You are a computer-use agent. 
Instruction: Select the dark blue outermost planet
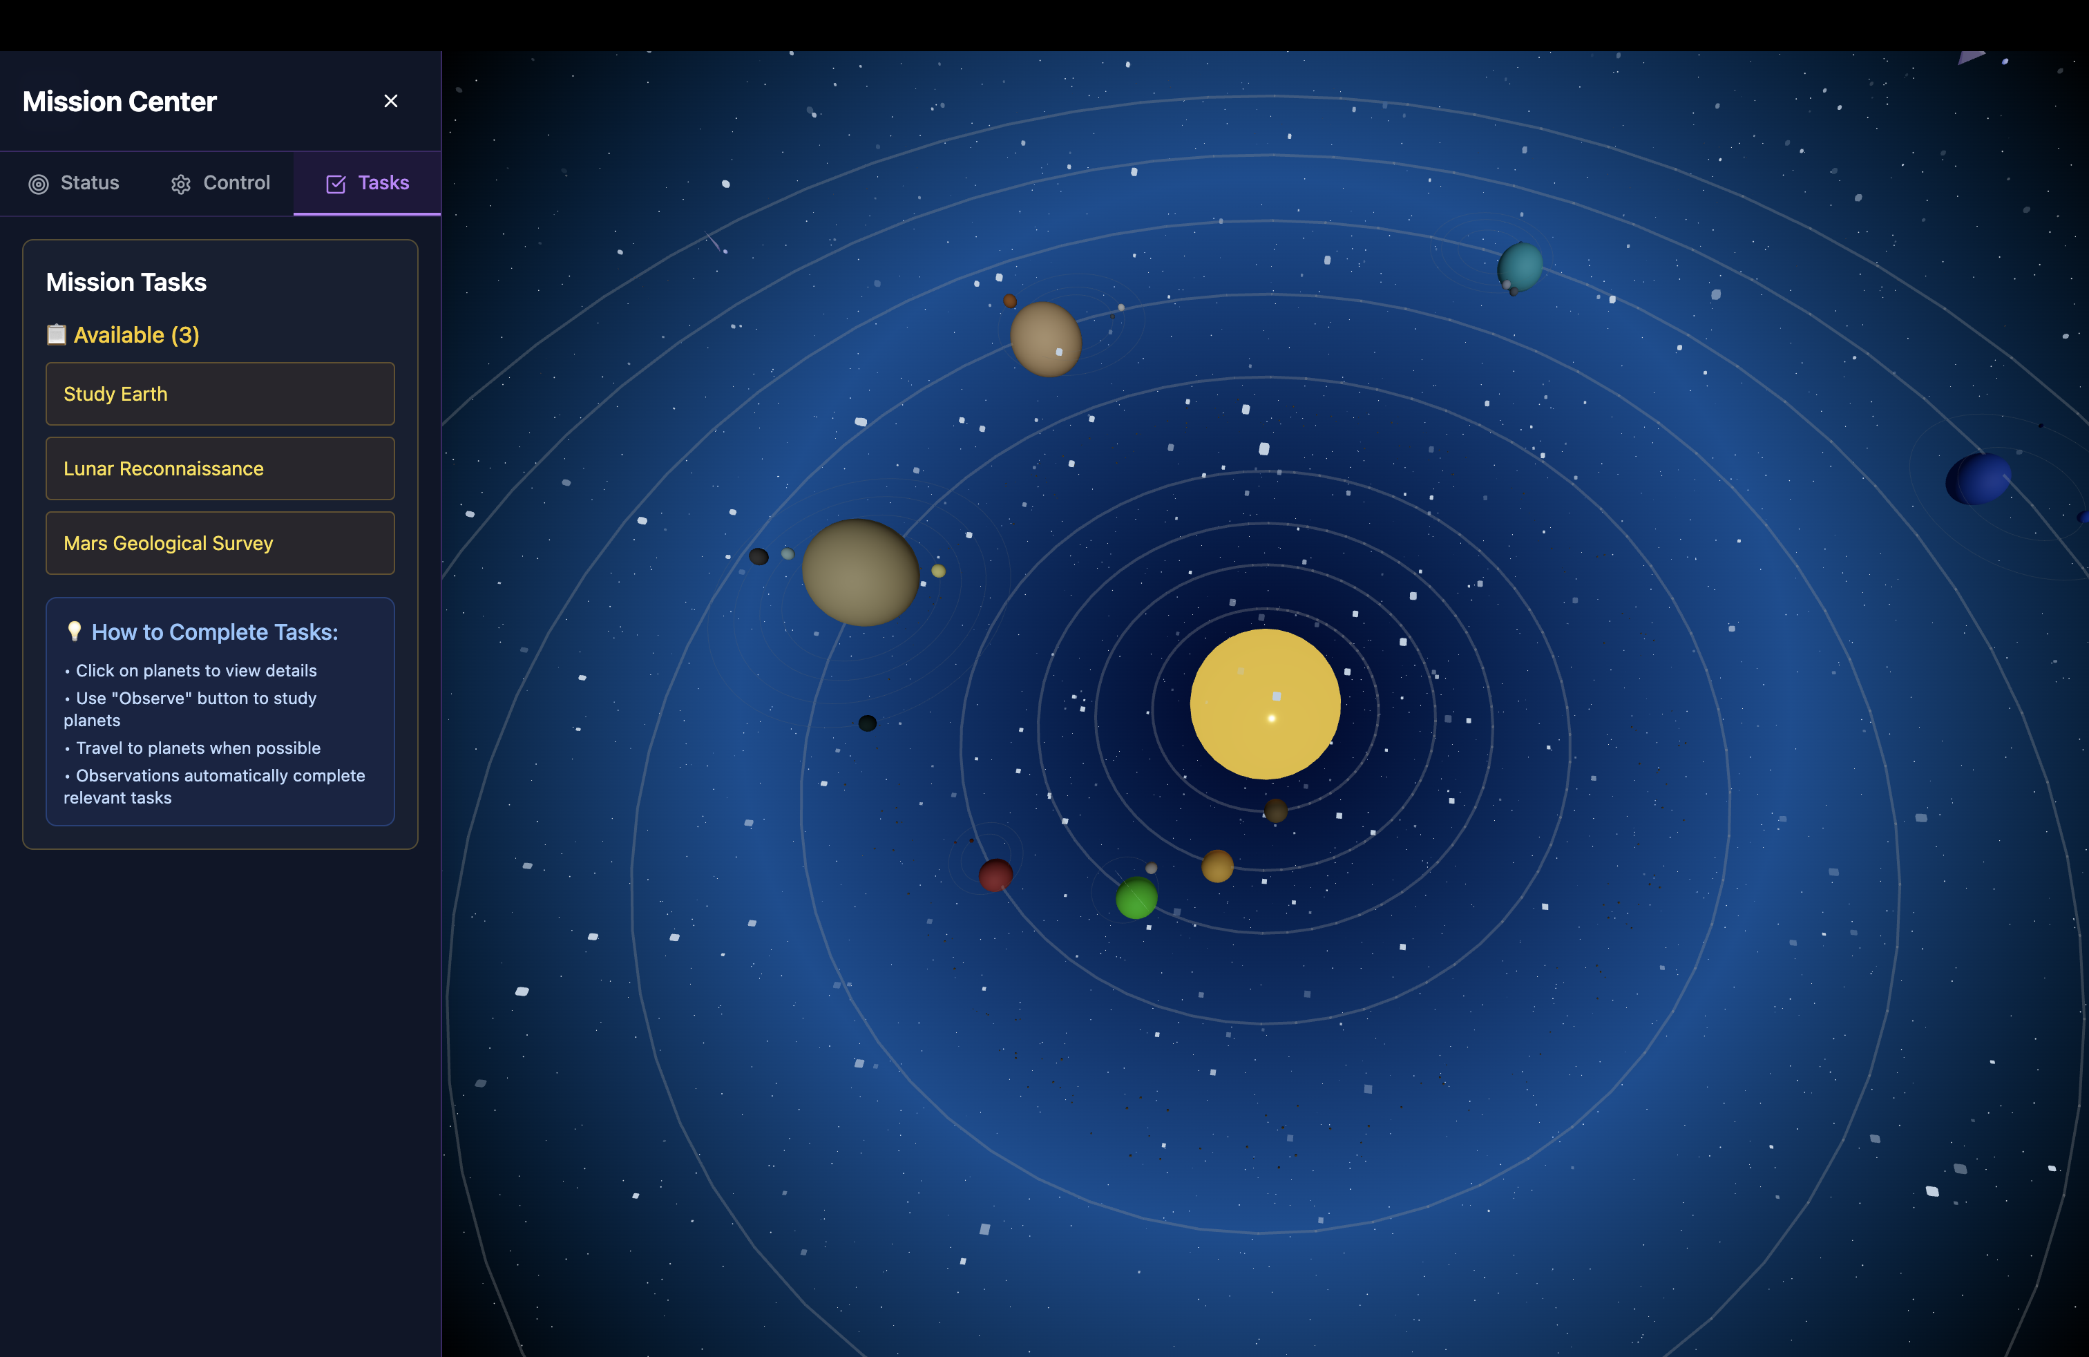pyautogui.click(x=1979, y=478)
